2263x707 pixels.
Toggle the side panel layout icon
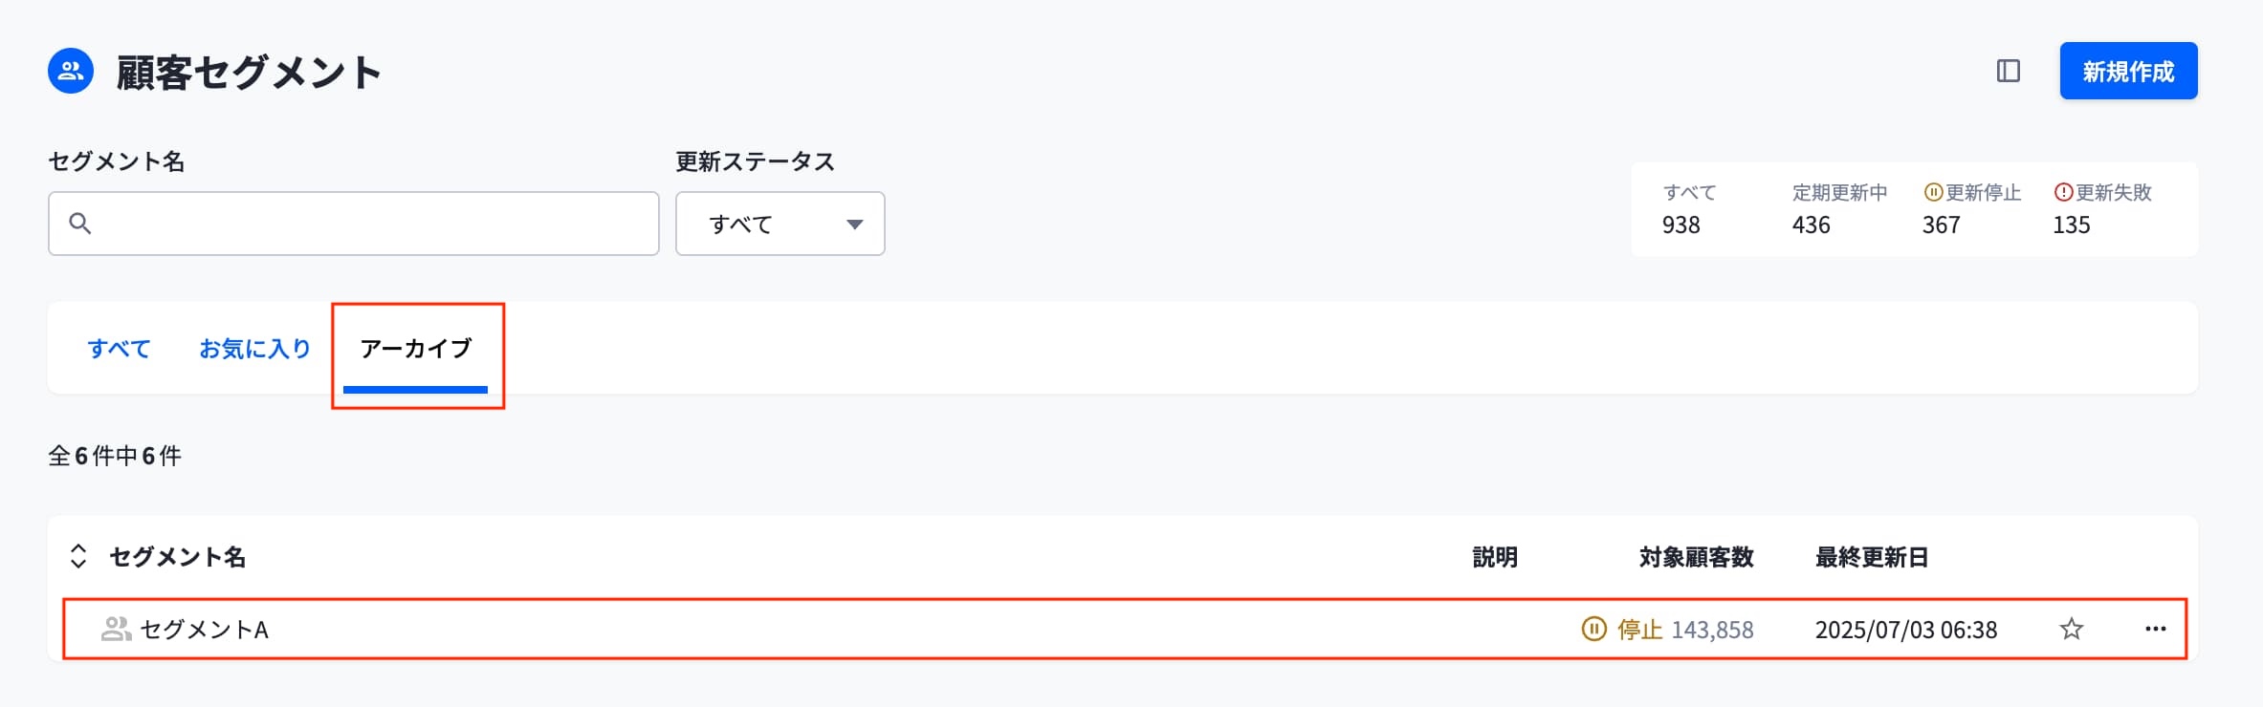pos(2008,71)
